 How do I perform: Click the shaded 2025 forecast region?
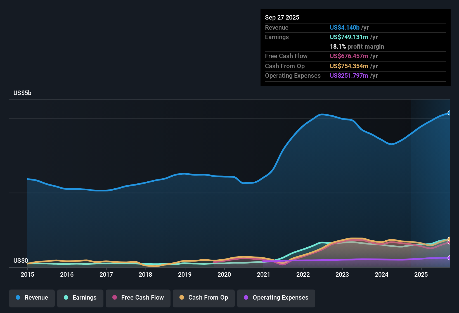(430, 168)
